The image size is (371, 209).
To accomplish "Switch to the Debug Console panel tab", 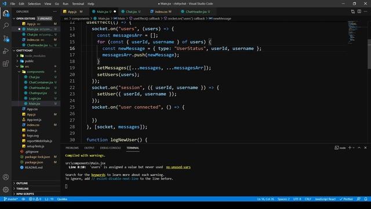I will tap(110, 147).
